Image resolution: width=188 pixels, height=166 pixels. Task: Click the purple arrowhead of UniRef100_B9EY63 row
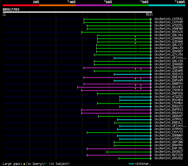click(x=151, y=78)
